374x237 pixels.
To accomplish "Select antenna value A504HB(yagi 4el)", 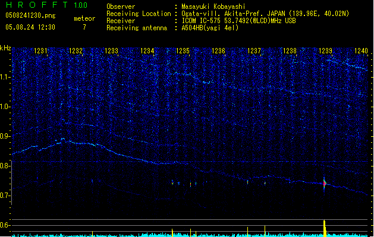I will (x=210, y=28).
